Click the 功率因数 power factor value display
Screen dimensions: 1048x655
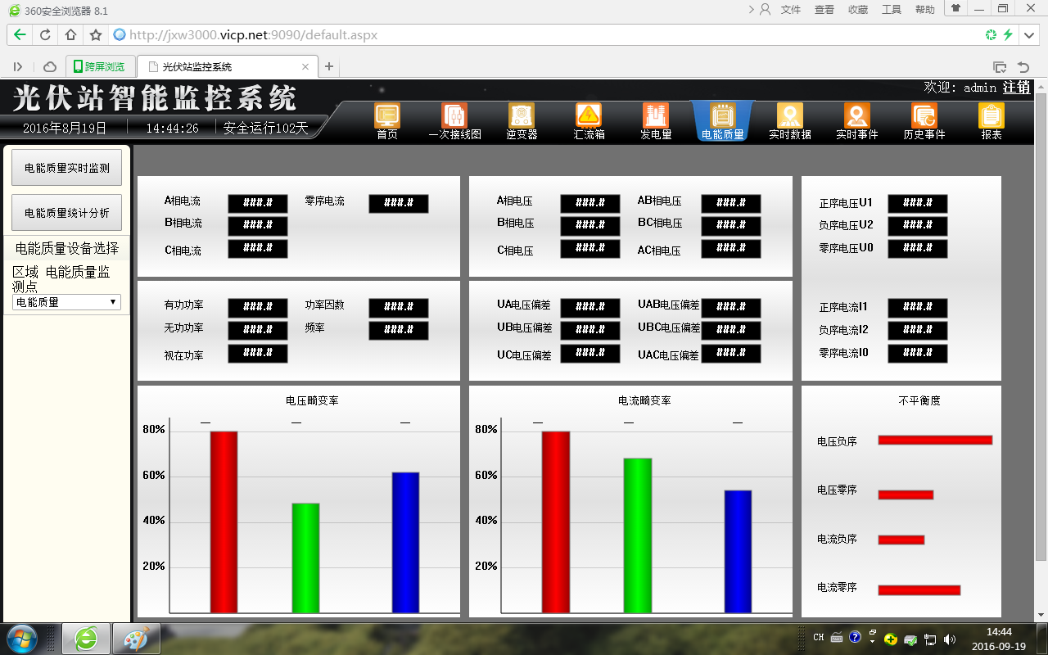(x=399, y=308)
